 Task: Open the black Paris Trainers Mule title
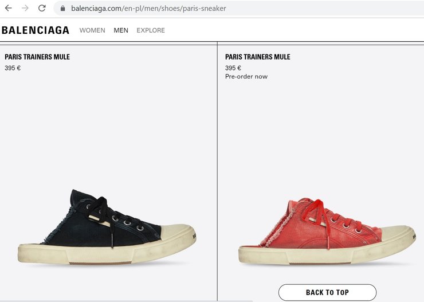point(37,57)
